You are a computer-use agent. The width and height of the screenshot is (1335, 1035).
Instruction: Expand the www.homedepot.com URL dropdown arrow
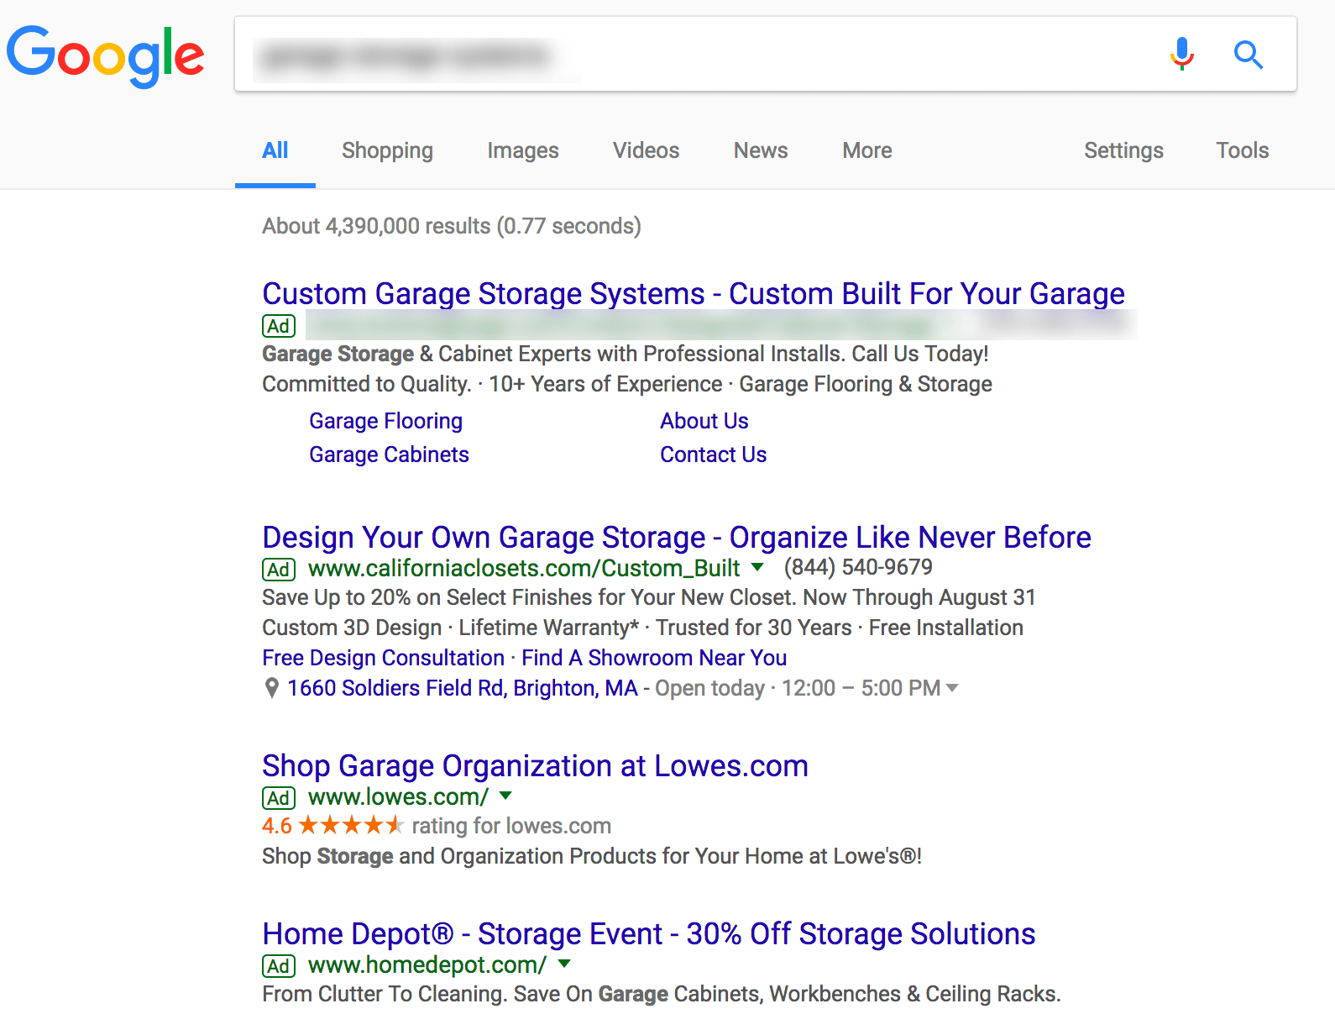[x=564, y=963]
